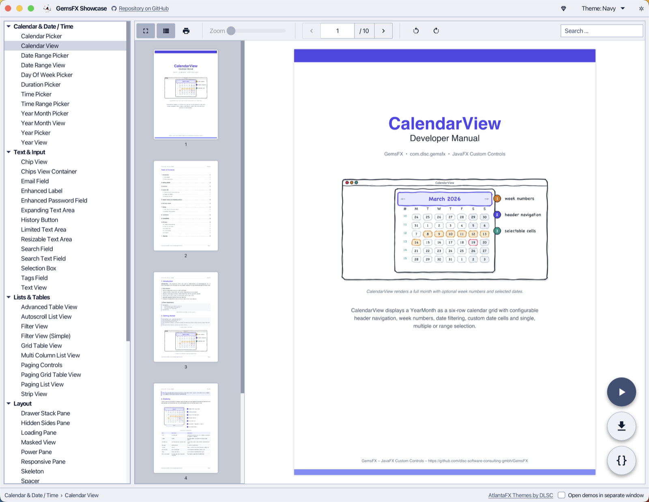649x502 pixels.
Task: Go to previous page arrow
Action: pos(312,31)
